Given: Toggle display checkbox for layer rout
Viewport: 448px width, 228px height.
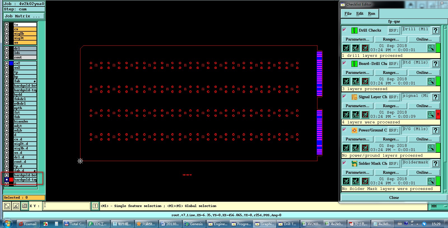Looking at the screenshot, I should [7, 57].
